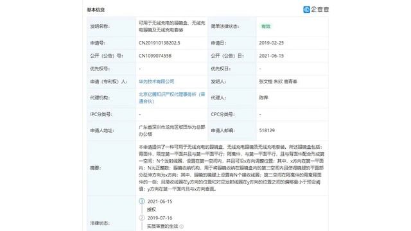This screenshot has height=231, width=411.
Task: Click the 授权 status entry in the timeline
Action: 152,210
